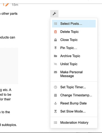Click the calendar icon beside Change Timestamp
Image resolution: width=102 pixels, height=133 pixels.
click(x=55, y=95)
